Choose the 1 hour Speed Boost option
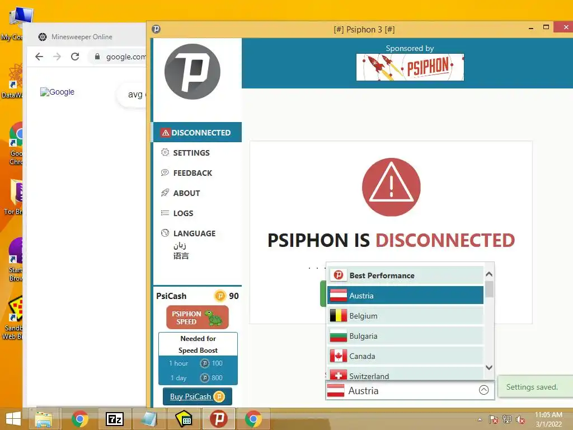 (198, 363)
